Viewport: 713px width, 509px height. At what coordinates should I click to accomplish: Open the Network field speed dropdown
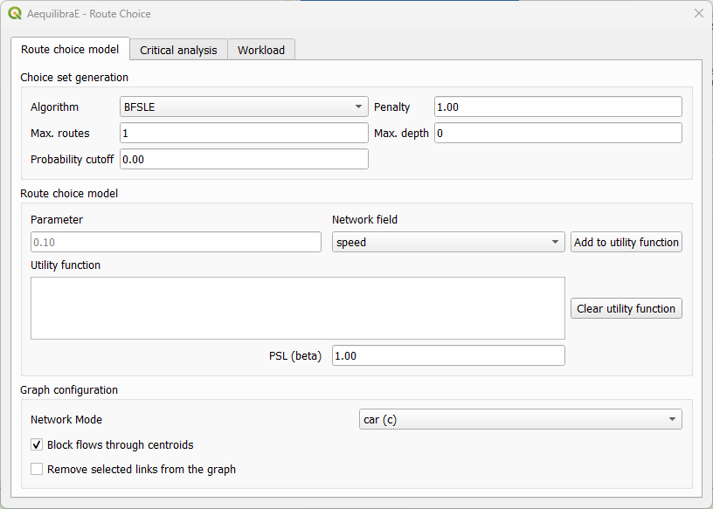448,242
